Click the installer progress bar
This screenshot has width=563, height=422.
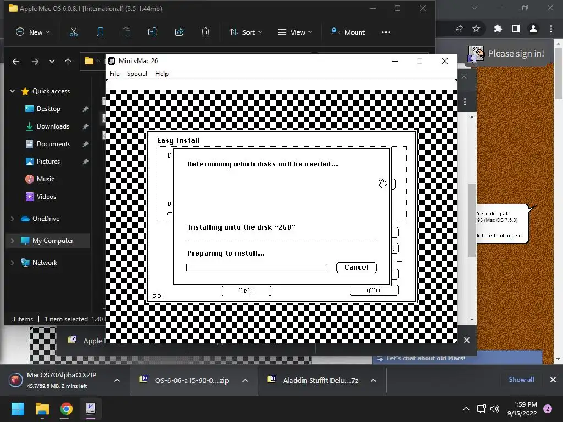pos(256,268)
